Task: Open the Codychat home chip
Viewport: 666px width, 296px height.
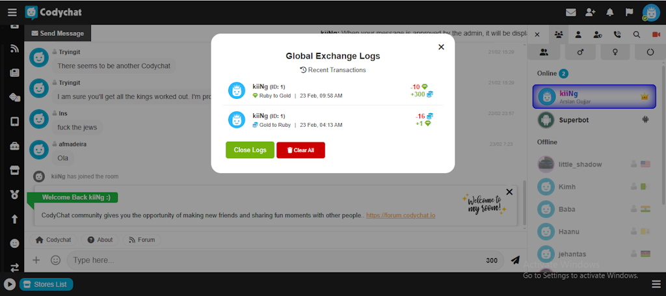Action: pos(53,240)
